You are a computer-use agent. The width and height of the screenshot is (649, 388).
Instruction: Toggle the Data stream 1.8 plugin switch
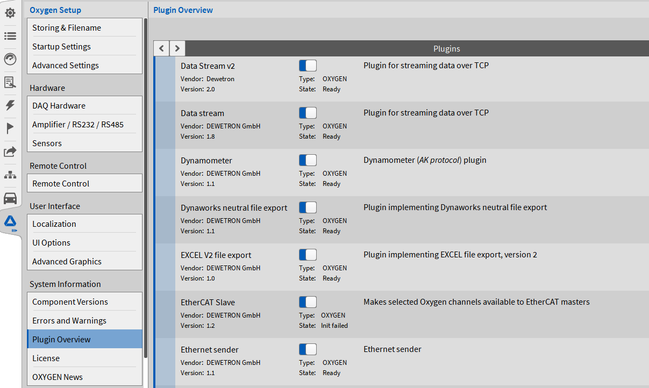click(308, 113)
